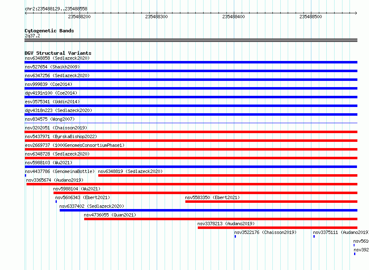Click the nsv6348858 (Sedlazeck2020) variant label
This screenshot has width=369, height=270.
point(57,58)
